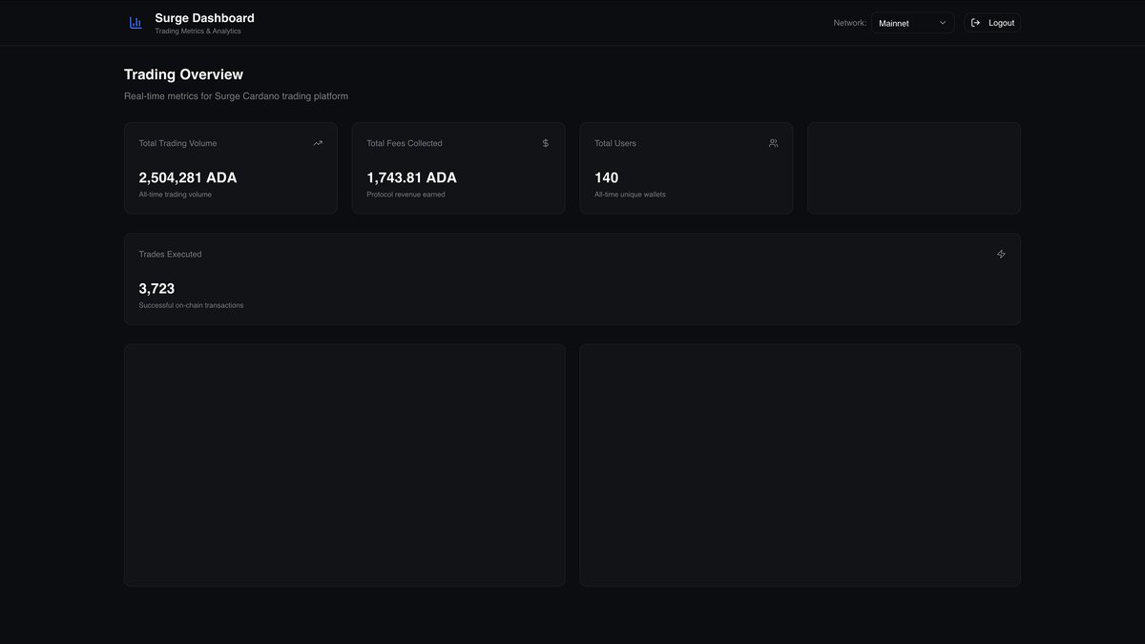Click the Logout button
This screenshot has width=1145, height=644.
(x=992, y=23)
